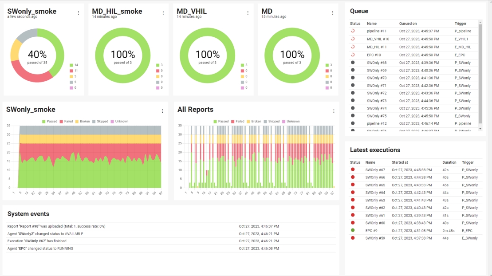Hide Broken series in SWonly_smoke trend chart legend
The image size is (492, 276).
coord(83,122)
